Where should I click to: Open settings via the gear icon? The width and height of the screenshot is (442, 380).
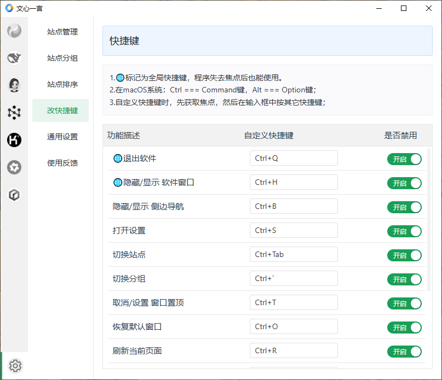[x=15, y=366]
